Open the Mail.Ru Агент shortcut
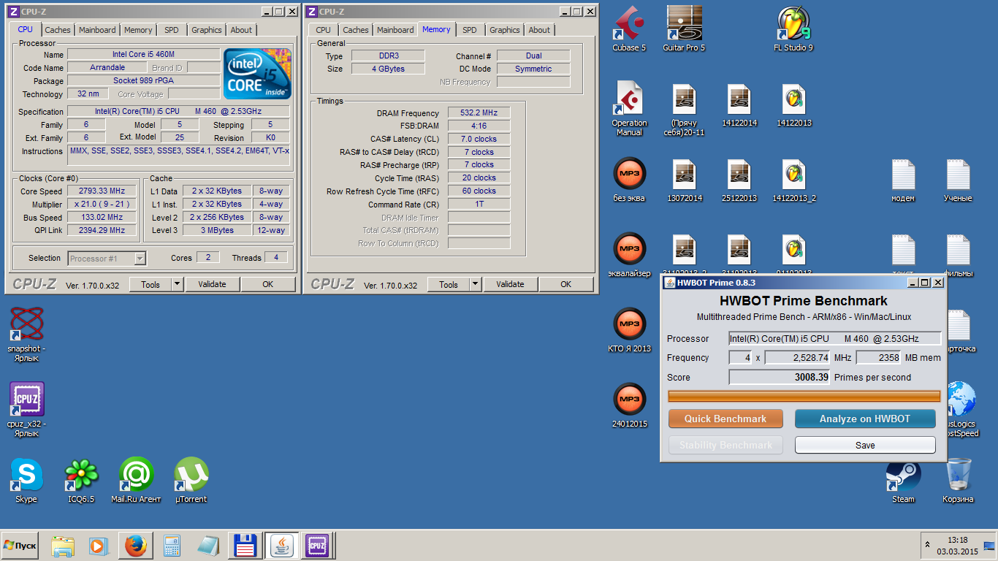This screenshot has height=561, width=998. tap(136, 480)
